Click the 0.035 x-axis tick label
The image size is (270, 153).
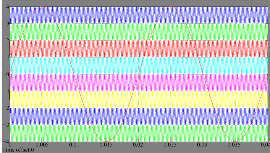[235, 145]
